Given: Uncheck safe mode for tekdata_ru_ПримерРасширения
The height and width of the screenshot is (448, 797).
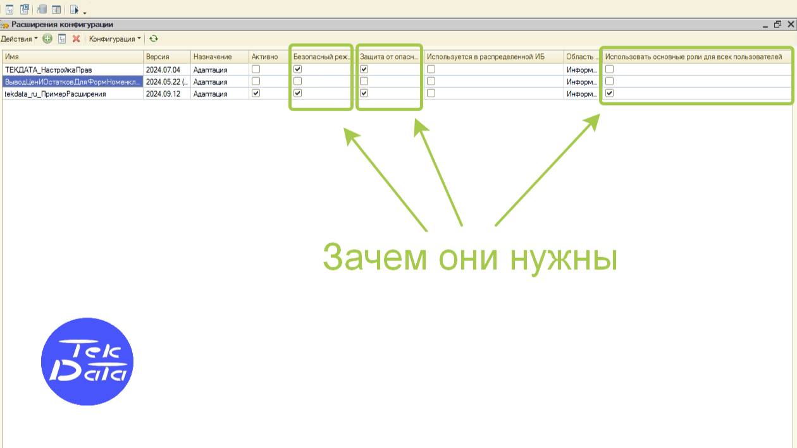Looking at the screenshot, I should [298, 93].
